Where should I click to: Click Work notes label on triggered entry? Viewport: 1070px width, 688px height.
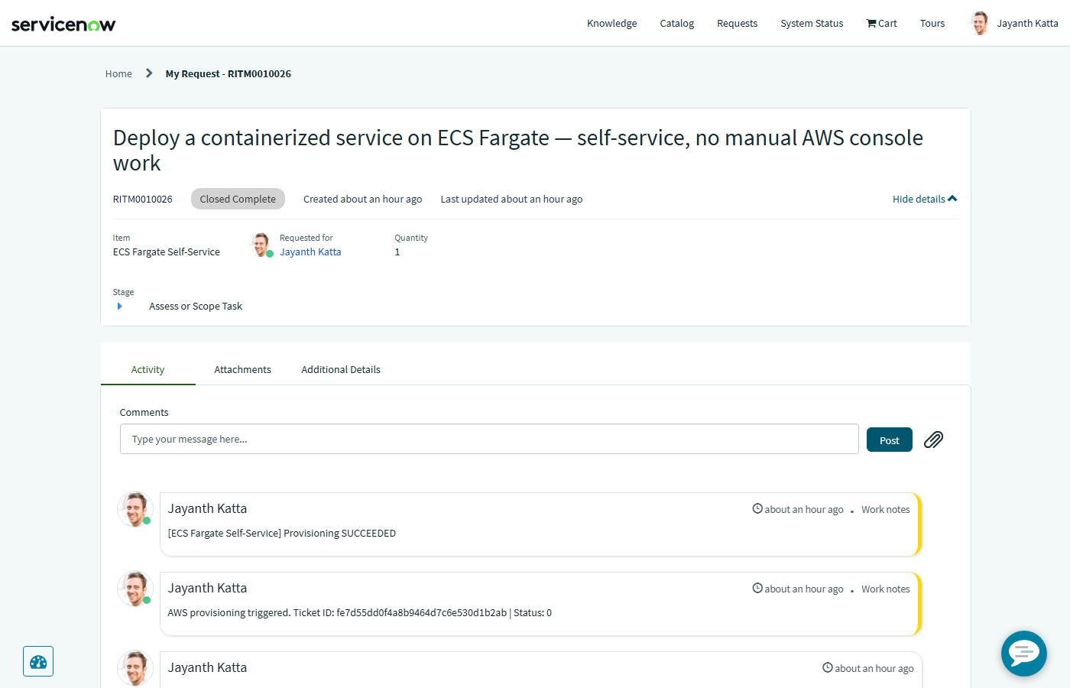[x=886, y=589]
